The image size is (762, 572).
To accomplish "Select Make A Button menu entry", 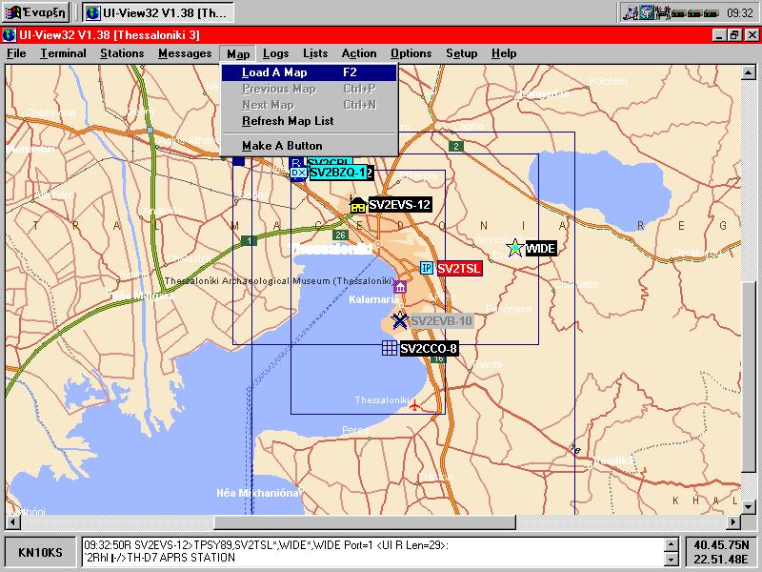I will (309, 146).
